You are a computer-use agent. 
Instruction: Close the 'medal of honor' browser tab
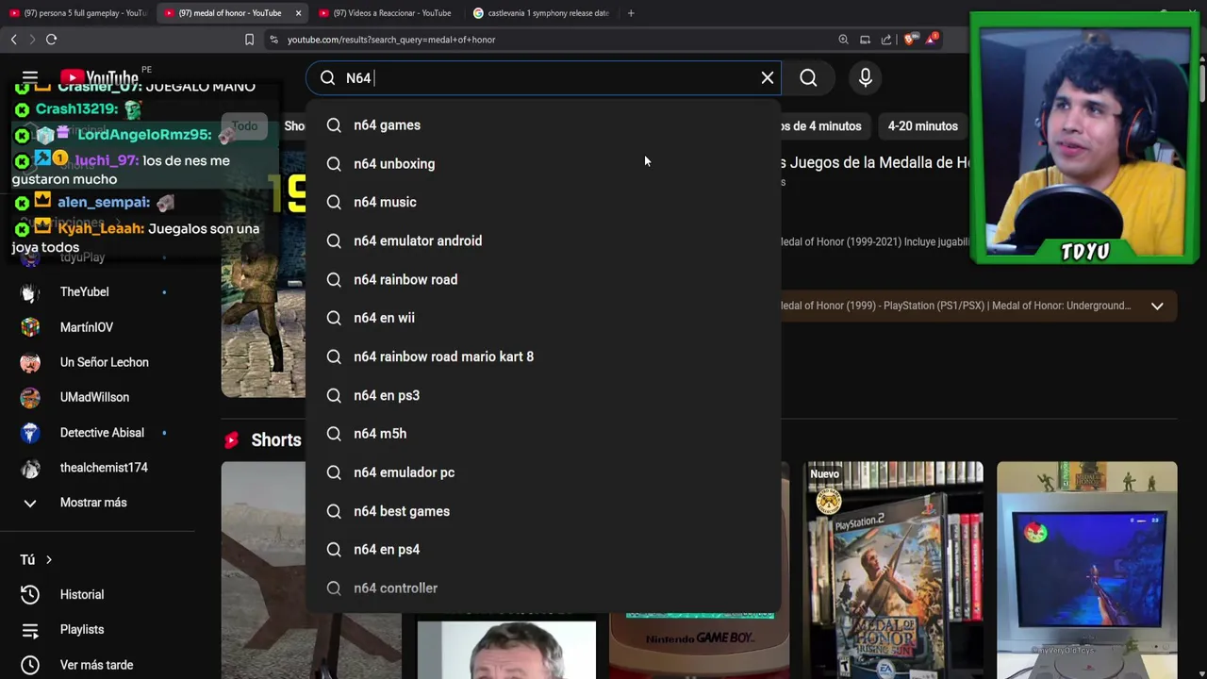point(298,13)
